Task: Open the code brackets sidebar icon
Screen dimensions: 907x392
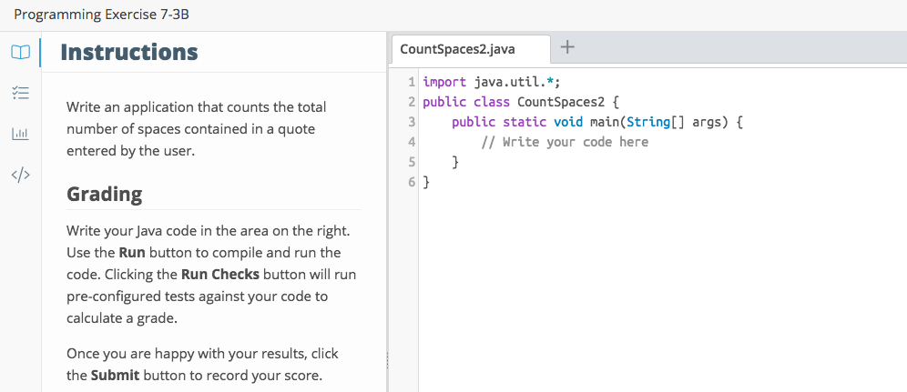Action: coord(20,175)
